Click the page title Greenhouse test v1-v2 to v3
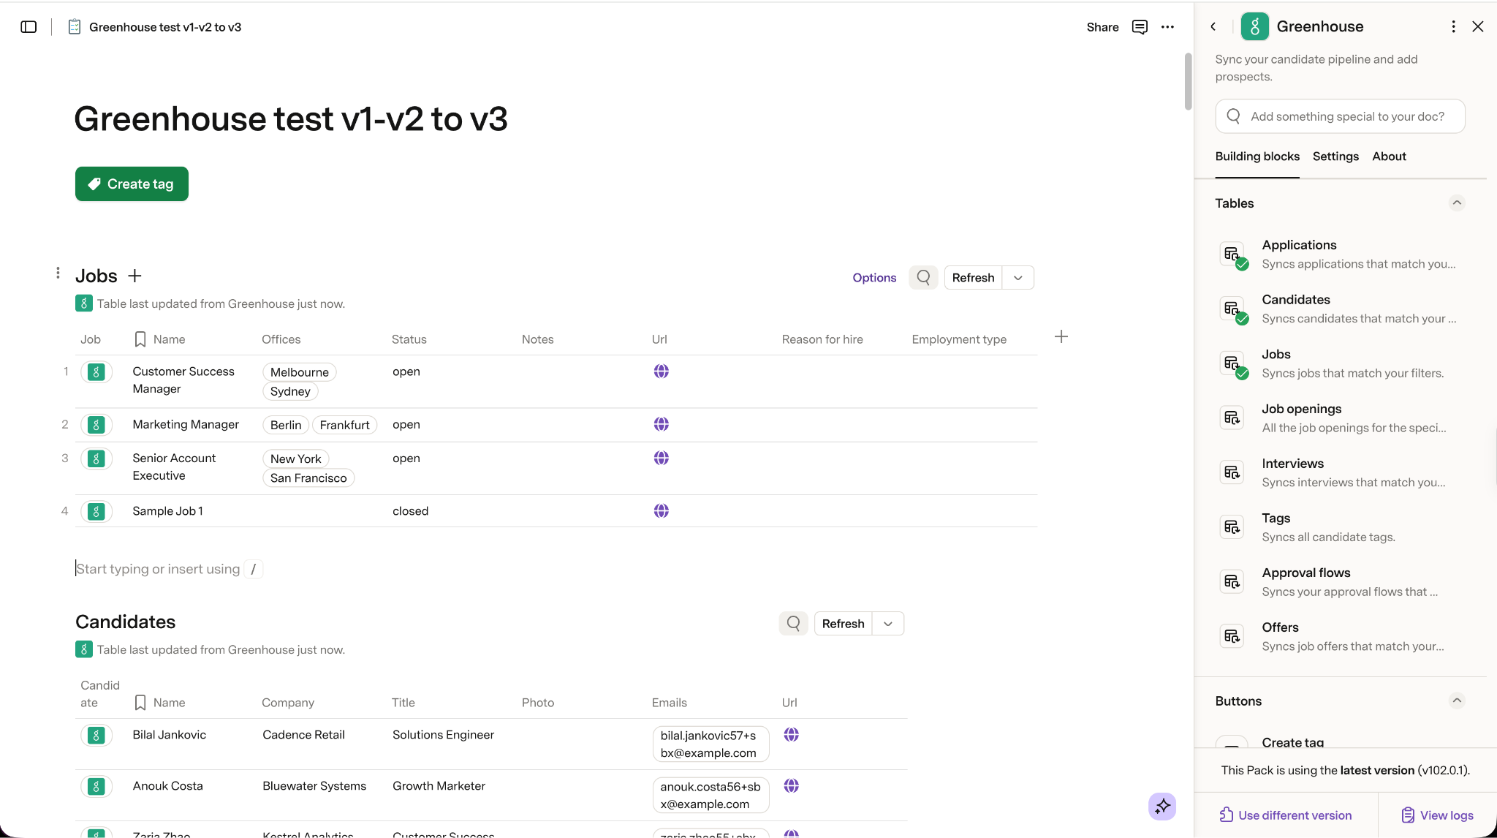The image size is (1497, 838). click(x=291, y=119)
